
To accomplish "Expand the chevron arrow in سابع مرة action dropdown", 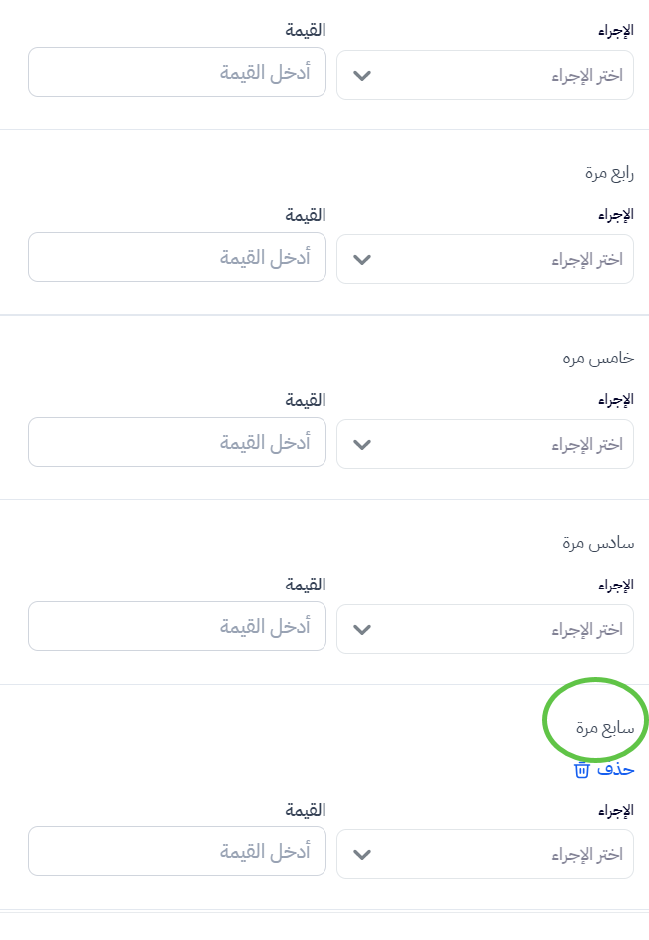I will [362, 855].
